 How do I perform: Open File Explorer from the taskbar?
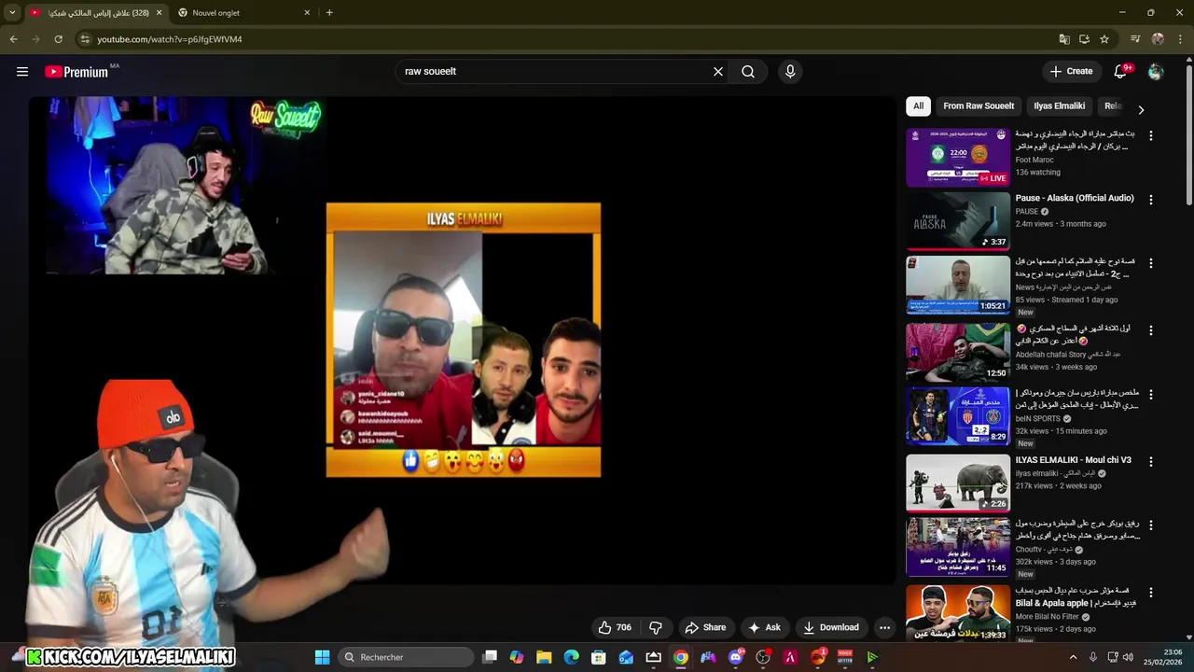pos(544,657)
